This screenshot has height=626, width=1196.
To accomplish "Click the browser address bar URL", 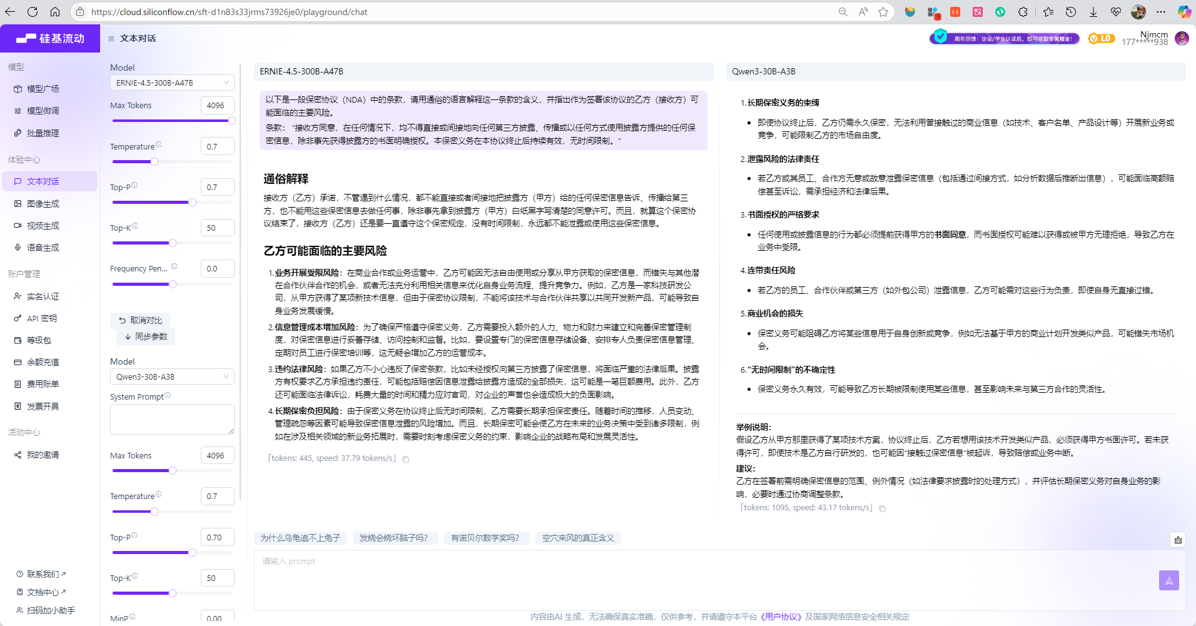I will click(x=229, y=12).
